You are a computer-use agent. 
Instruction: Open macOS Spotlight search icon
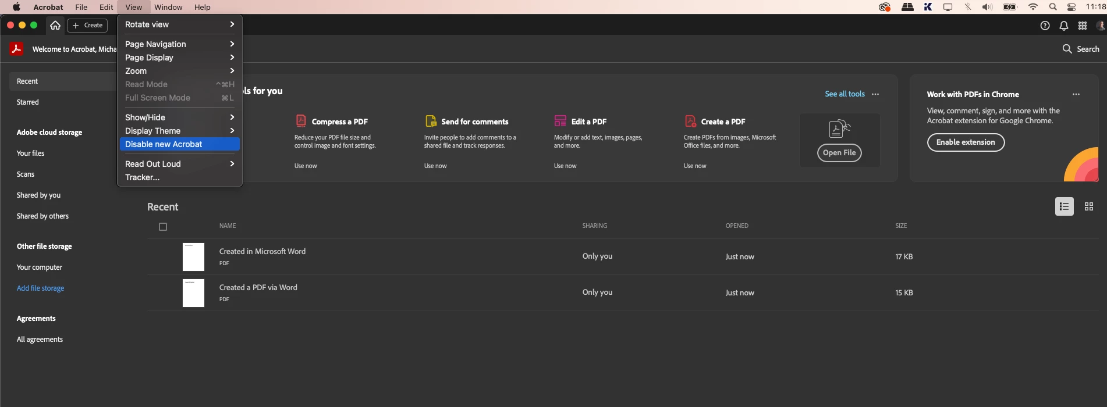coord(1052,7)
